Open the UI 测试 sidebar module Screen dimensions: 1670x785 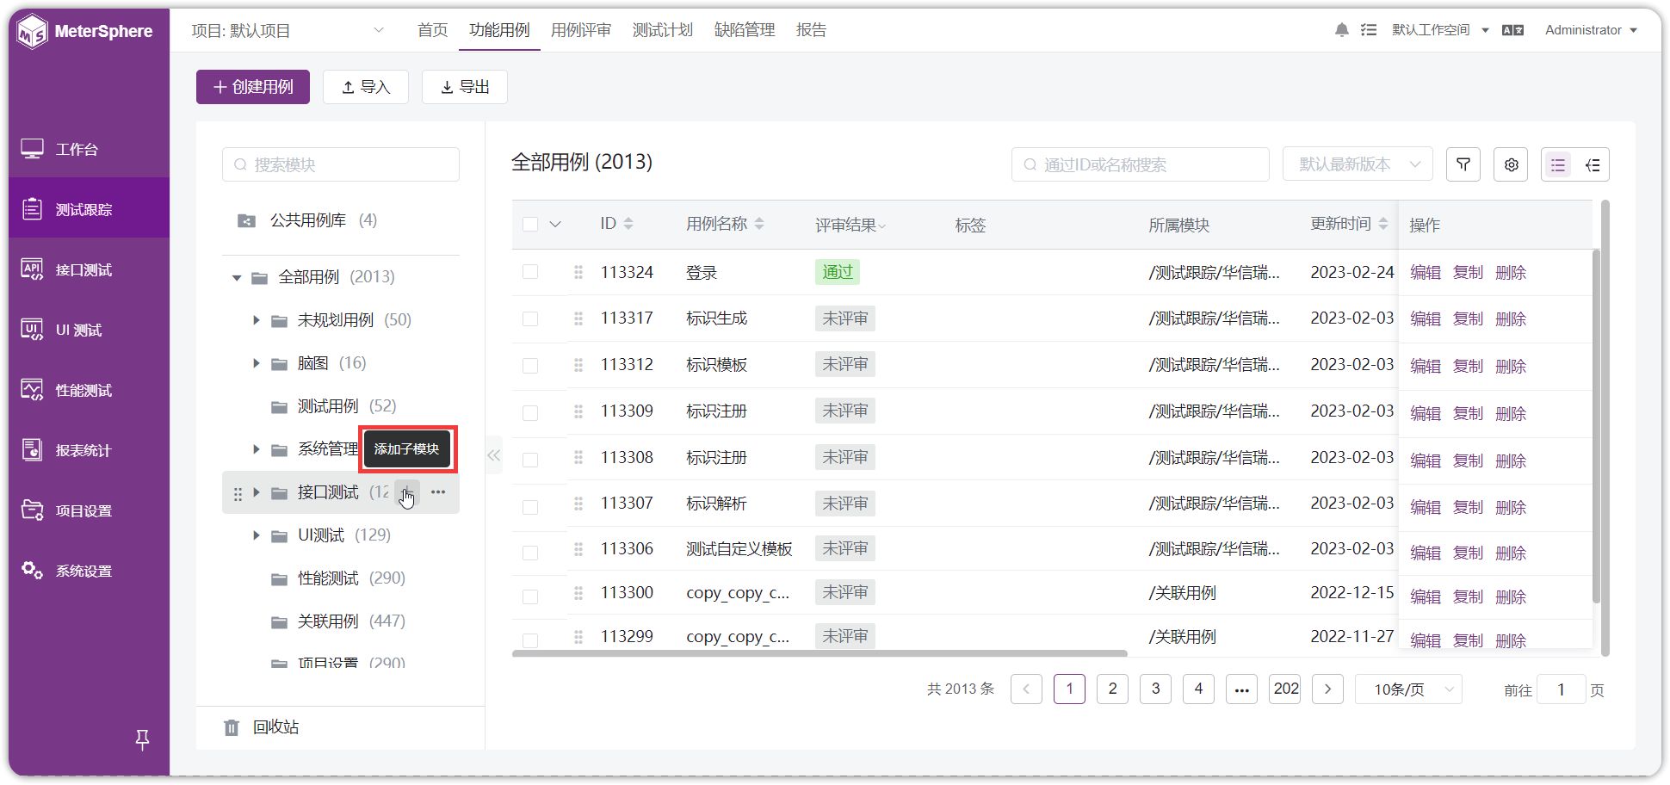(x=89, y=331)
